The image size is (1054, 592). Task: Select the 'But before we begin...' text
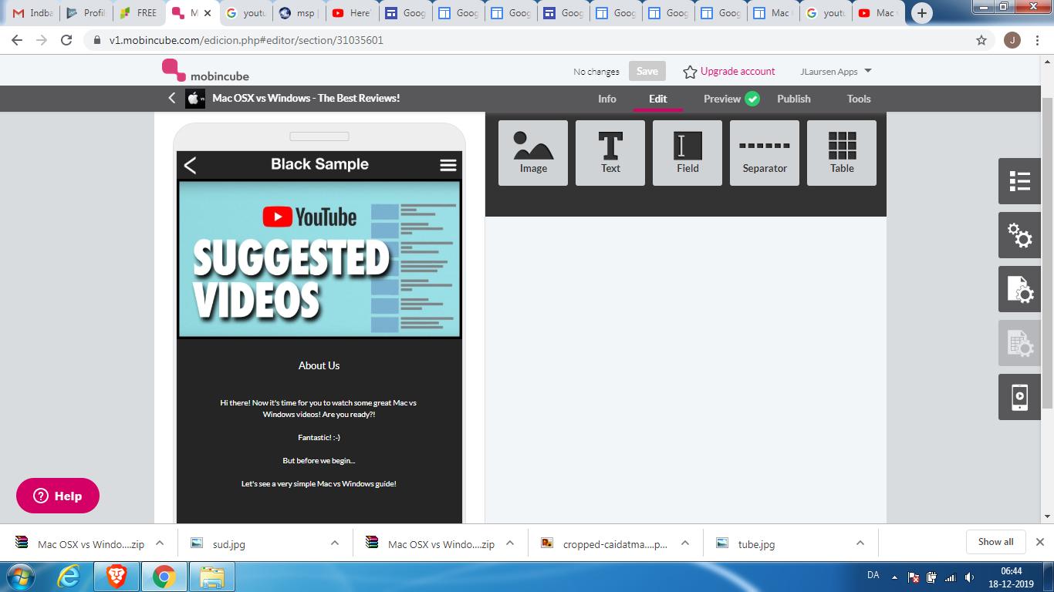[319, 460]
